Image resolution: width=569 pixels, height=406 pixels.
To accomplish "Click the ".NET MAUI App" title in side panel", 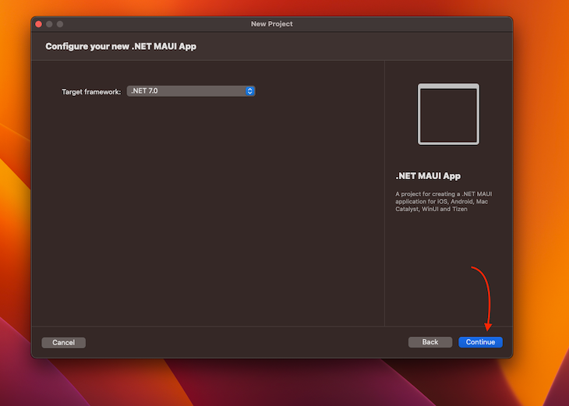I will [x=428, y=176].
